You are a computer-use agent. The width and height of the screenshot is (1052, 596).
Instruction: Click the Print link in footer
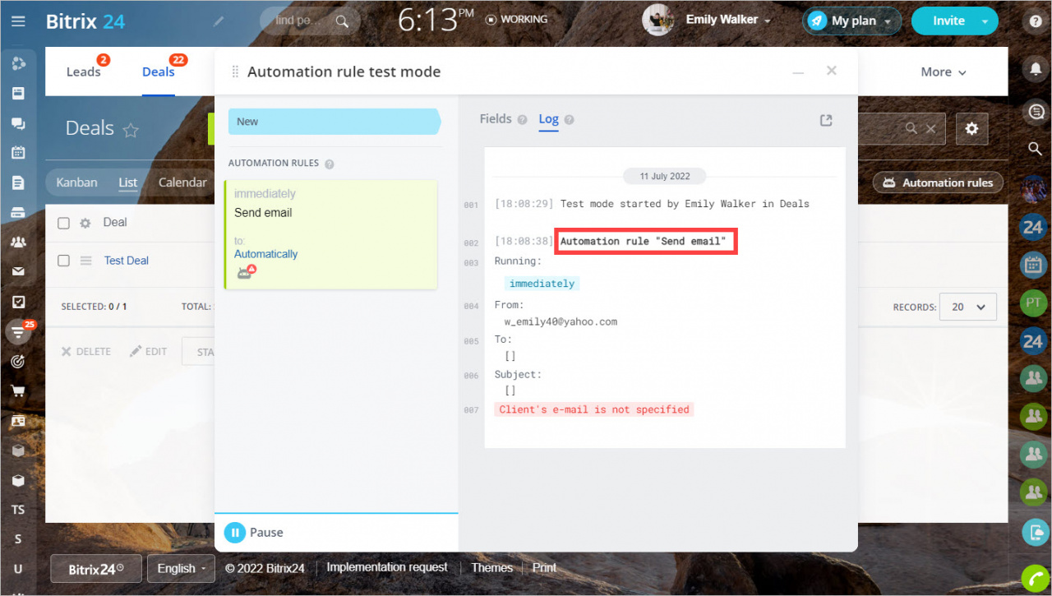click(544, 567)
